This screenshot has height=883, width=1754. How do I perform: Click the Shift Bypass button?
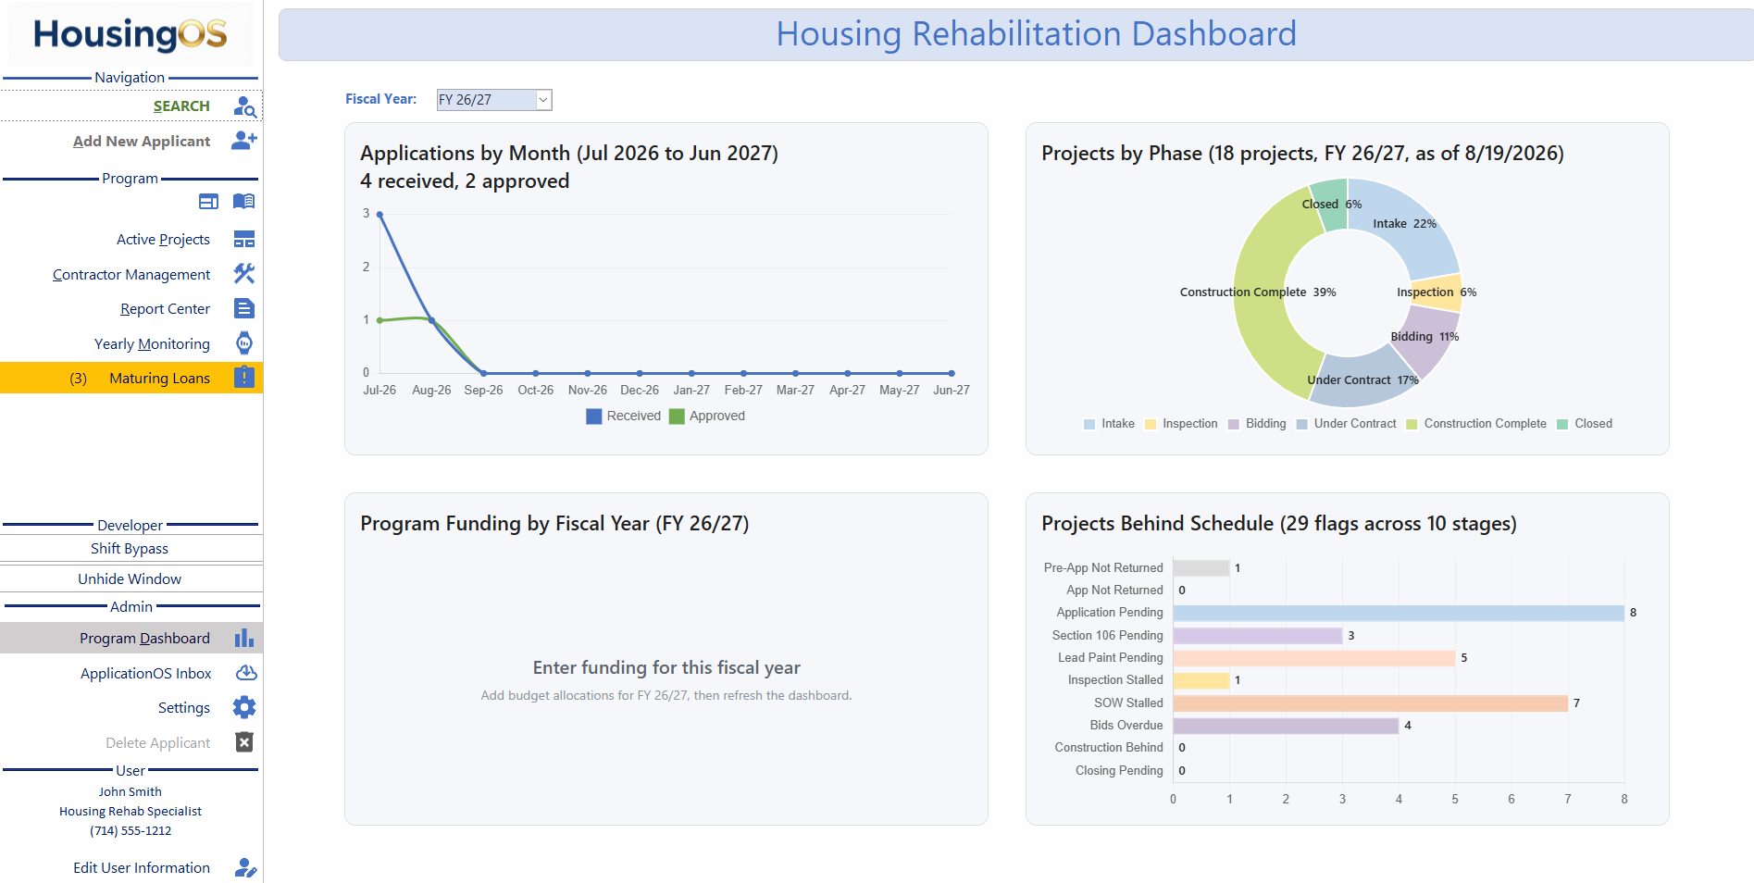131,549
